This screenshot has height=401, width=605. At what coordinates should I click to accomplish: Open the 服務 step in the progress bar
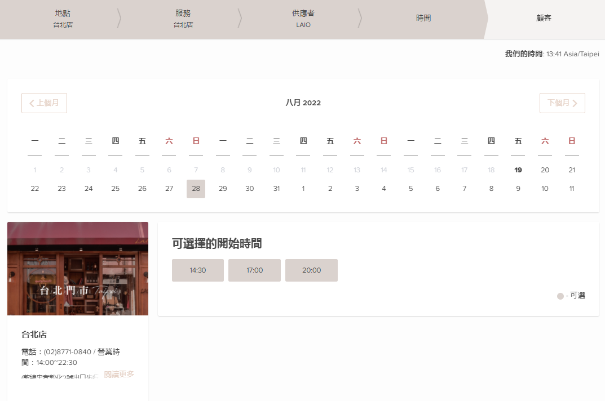click(183, 19)
